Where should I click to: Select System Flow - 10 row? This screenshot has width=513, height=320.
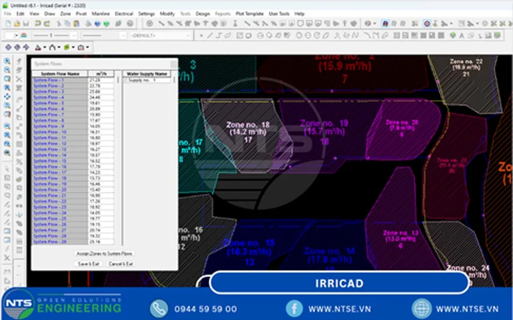click(x=73, y=132)
